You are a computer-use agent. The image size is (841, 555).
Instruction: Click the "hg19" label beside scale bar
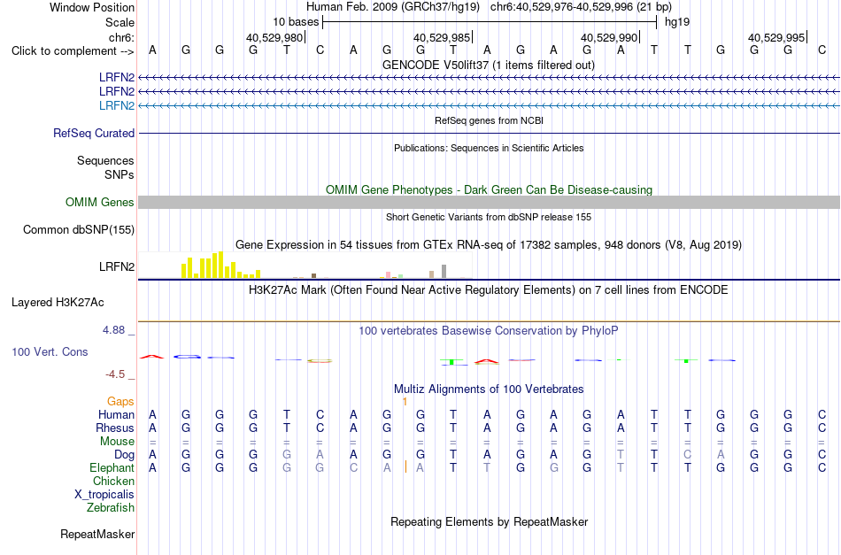pos(677,22)
